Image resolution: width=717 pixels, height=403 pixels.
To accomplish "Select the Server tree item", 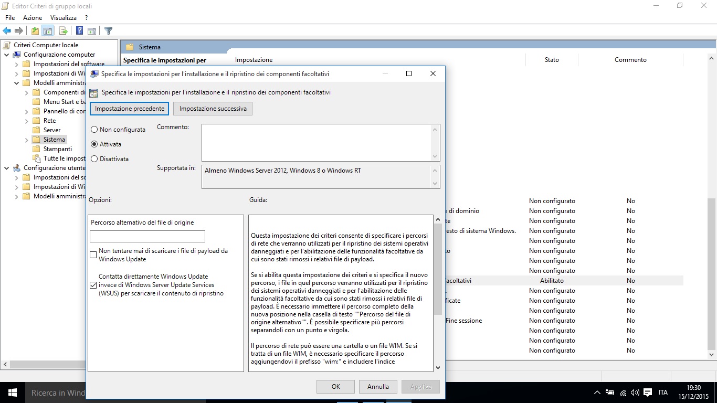I will (x=52, y=130).
